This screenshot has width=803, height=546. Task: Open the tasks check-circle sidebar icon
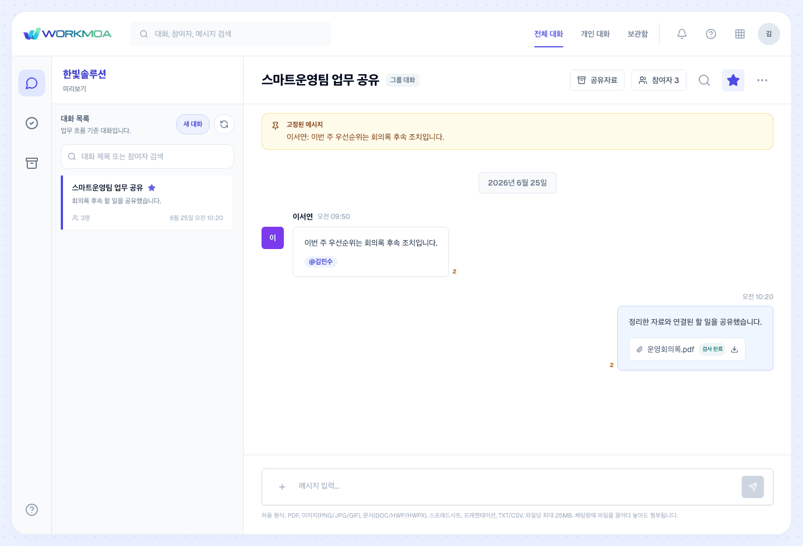(32, 123)
